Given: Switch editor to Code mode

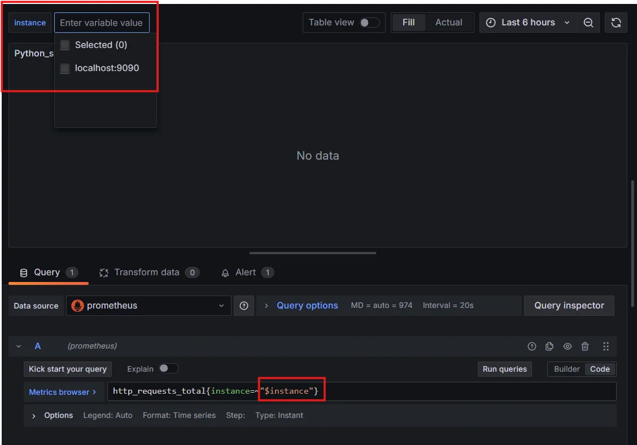Looking at the screenshot, I should pos(600,369).
